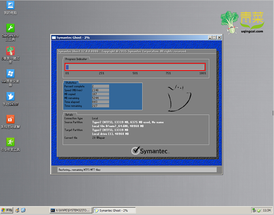Select the Symantec Ghost - 2% taskbar button

114,210
